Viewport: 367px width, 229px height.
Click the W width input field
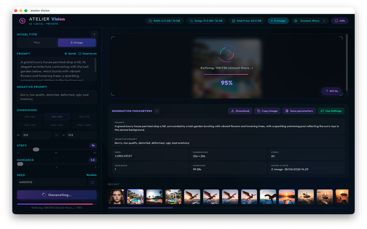pos(36,135)
